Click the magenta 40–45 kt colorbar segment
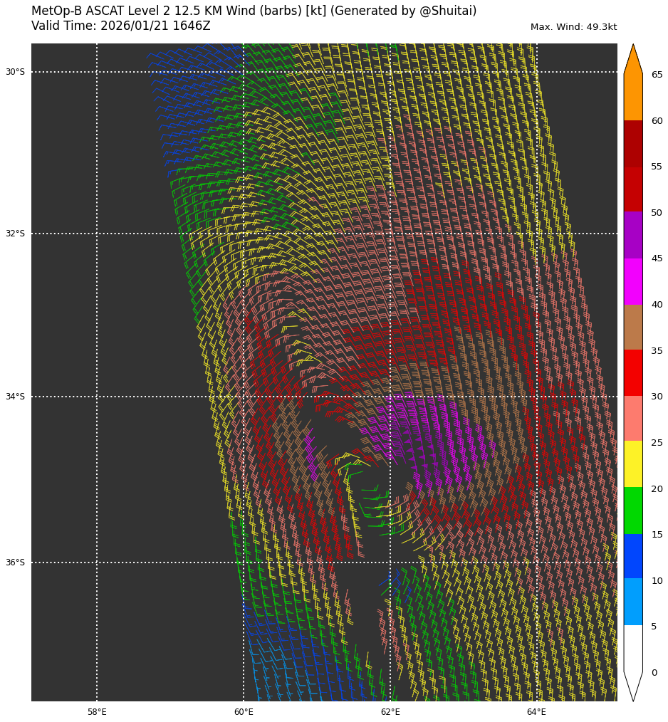The width and height of the screenshot is (668, 722). pos(632,281)
